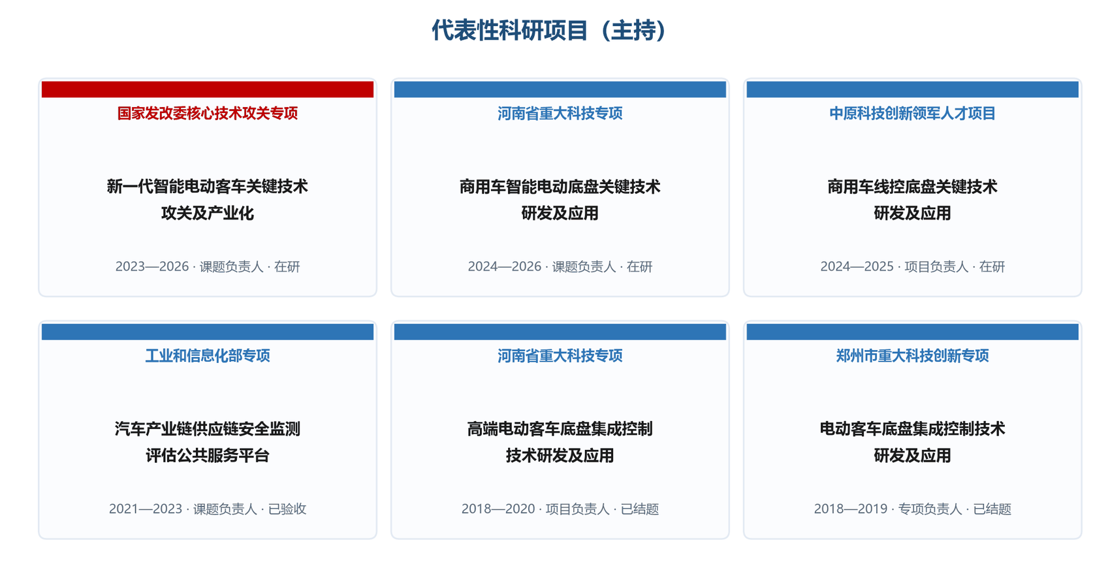Click 2018—2020 · 项目负责人 · 已结题 line
The image size is (1110, 587).
(560, 509)
